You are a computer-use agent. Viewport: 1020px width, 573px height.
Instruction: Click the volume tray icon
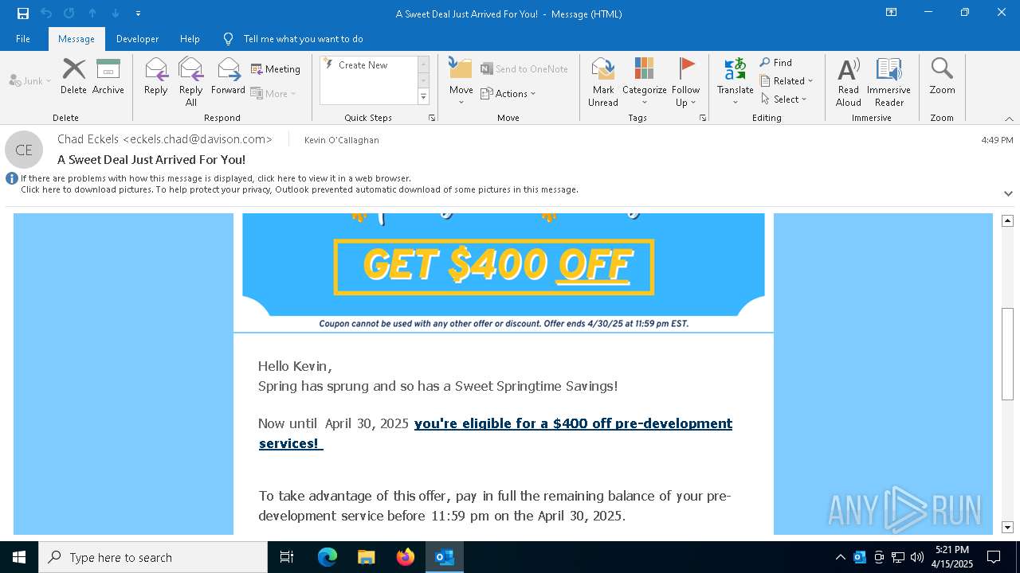coord(917,557)
